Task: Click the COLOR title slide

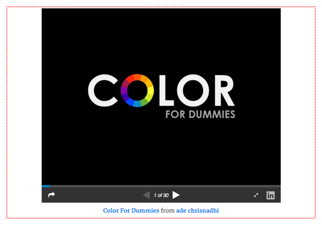Action: click(x=161, y=96)
